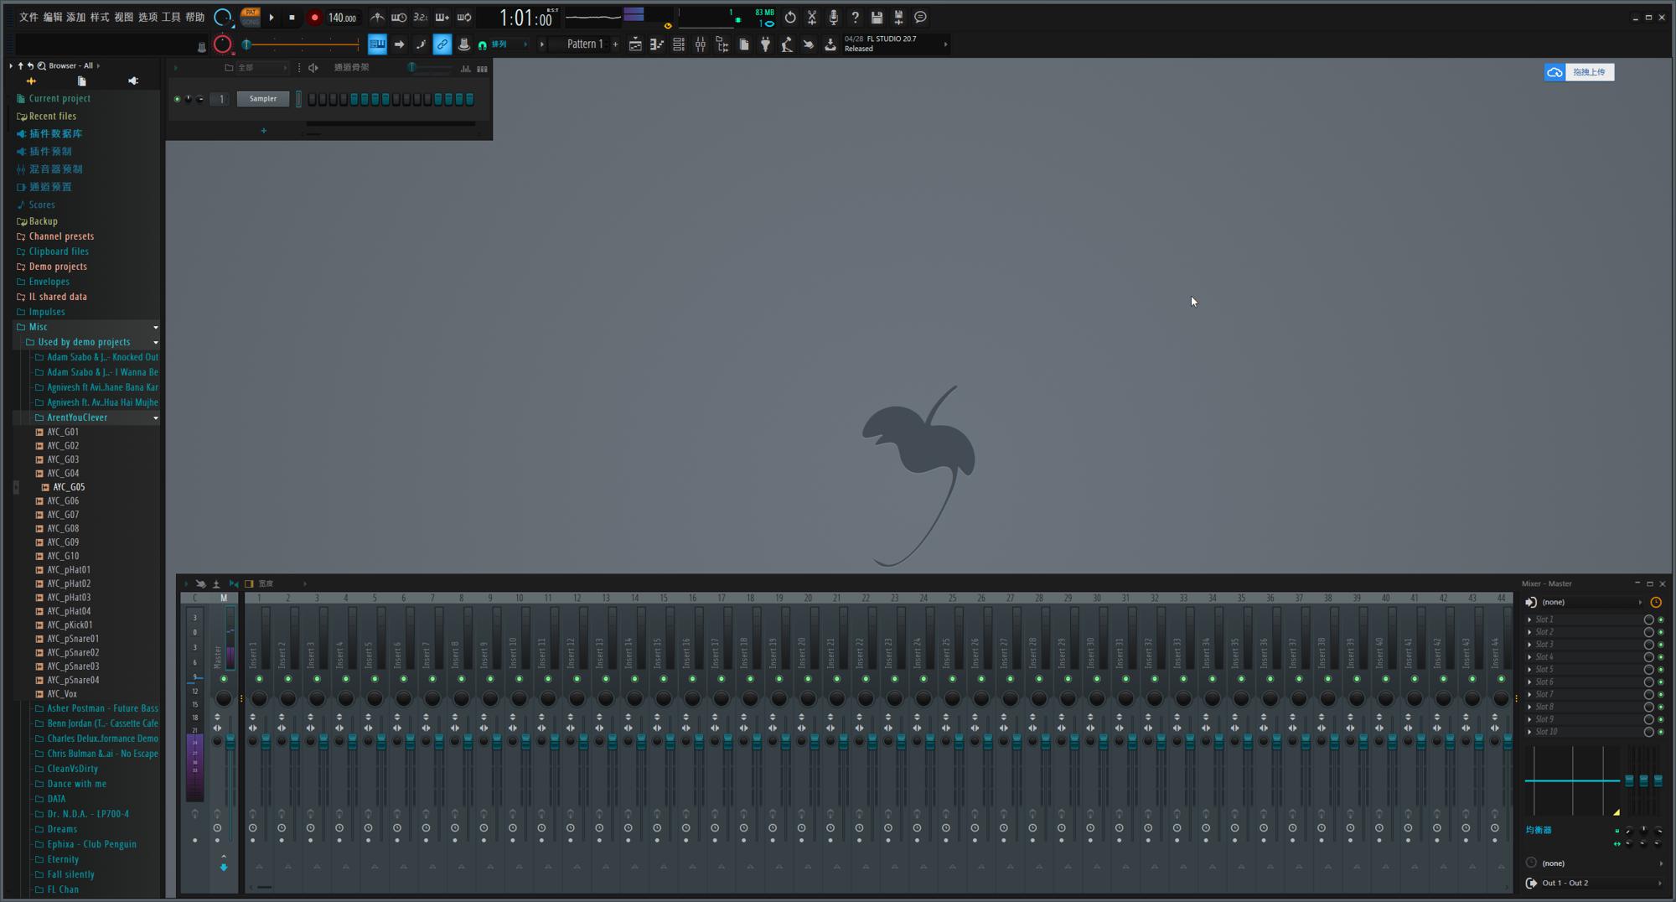Click the 拖拽上传 upload button
The width and height of the screenshot is (1676, 902).
coord(1579,72)
